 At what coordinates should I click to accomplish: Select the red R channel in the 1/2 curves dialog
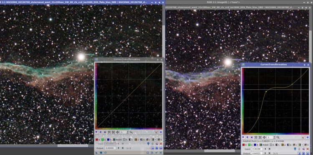(x=97, y=140)
